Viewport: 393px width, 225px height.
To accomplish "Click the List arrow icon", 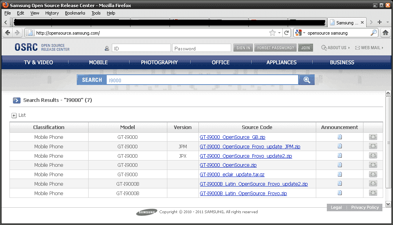I will pos(14,115).
